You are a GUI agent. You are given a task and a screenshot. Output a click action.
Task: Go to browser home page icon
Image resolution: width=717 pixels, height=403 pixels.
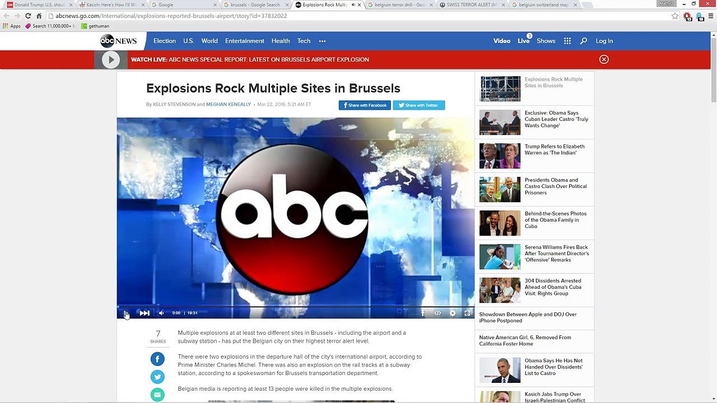(x=39, y=16)
